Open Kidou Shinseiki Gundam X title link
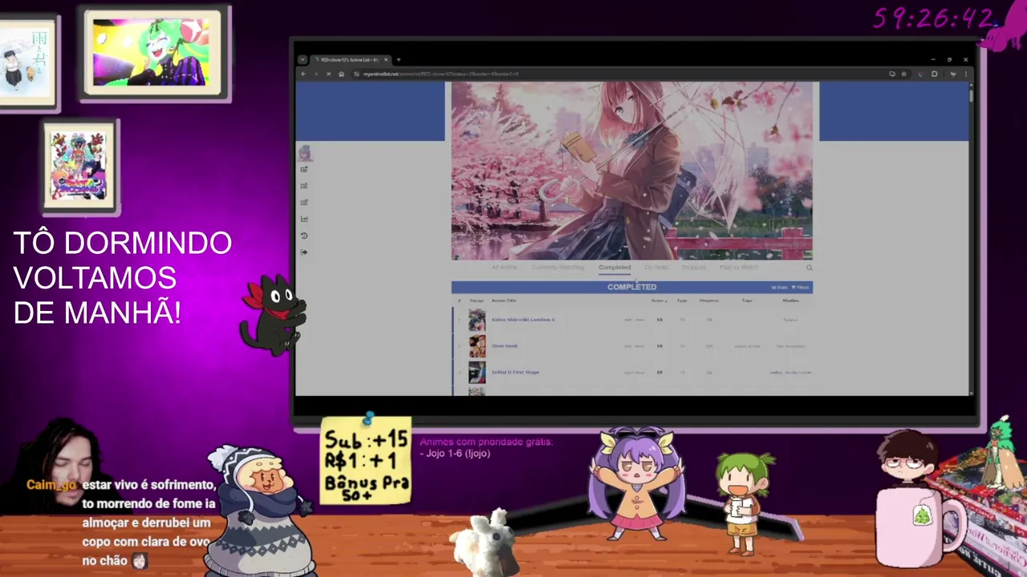Screen dimensions: 1027x577 pyautogui.click(x=523, y=319)
